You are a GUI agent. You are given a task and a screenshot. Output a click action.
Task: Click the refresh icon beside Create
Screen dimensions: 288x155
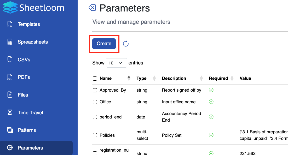click(x=126, y=44)
